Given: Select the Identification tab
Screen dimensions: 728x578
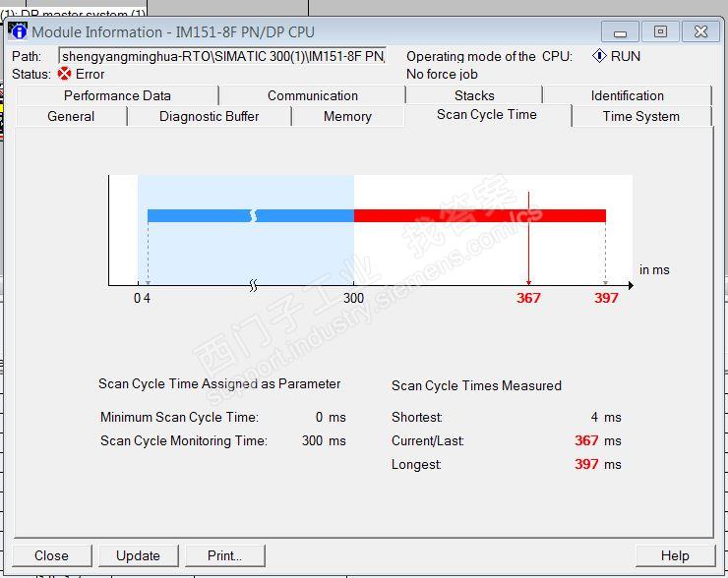Looking at the screenshot, I should coord(628,95).
